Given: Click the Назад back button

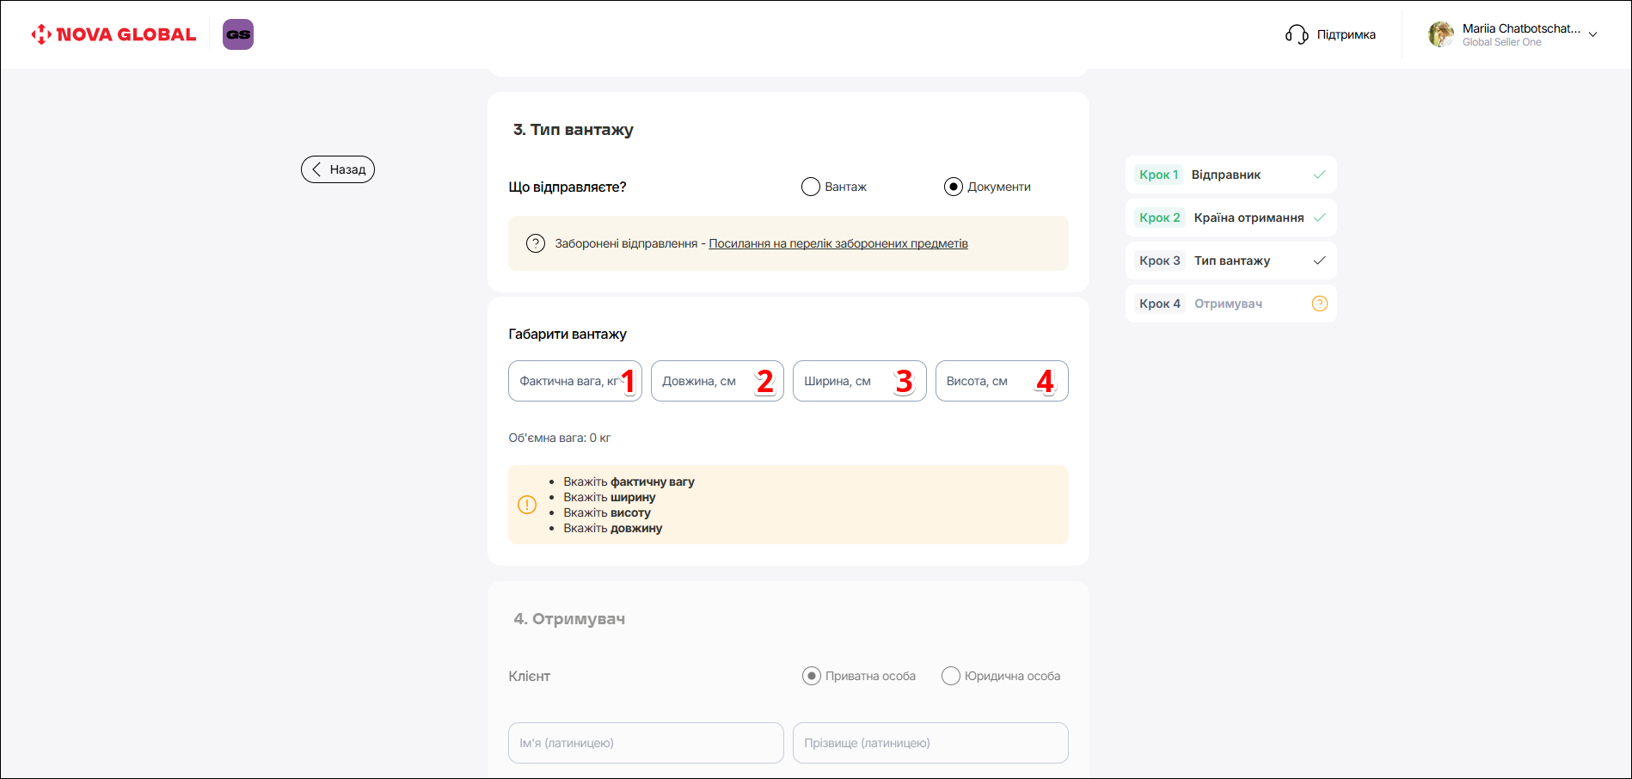Looking at the screenshot, I should coord(338,169).
